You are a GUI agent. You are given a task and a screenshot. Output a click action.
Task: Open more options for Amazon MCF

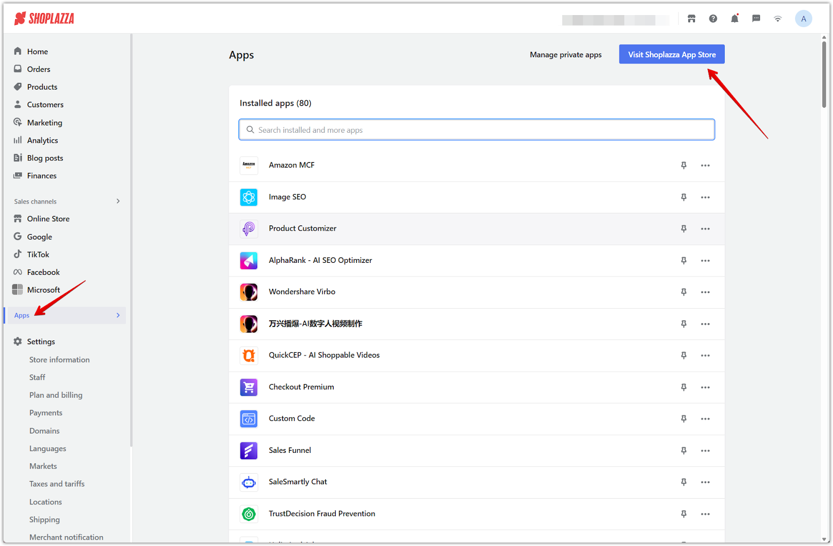(x=705, y=166)
